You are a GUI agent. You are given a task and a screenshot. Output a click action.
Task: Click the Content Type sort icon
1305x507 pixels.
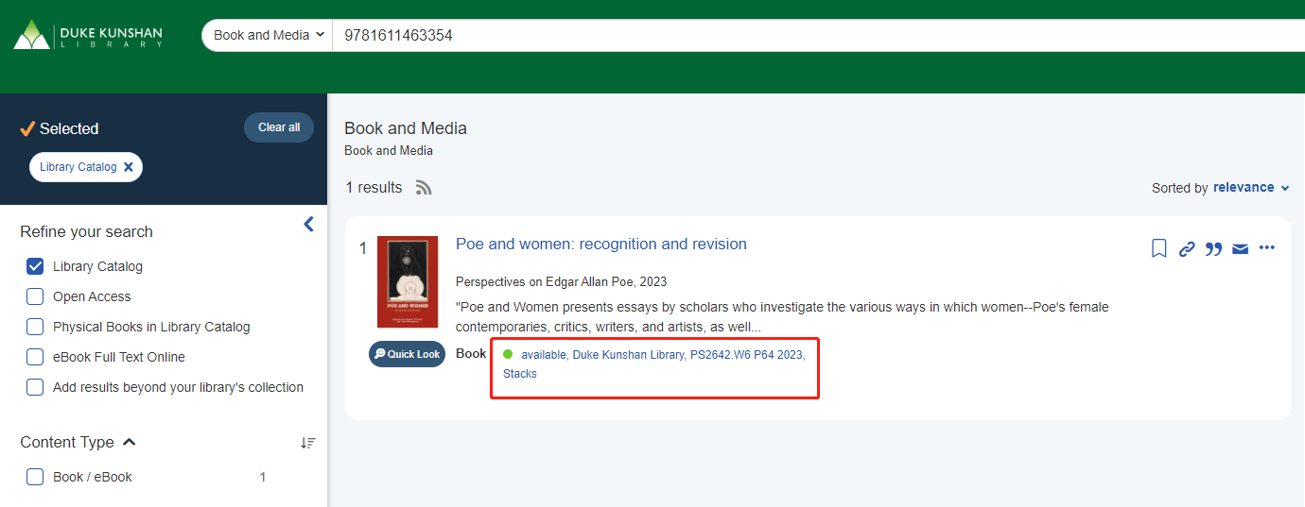click(307, 442)
